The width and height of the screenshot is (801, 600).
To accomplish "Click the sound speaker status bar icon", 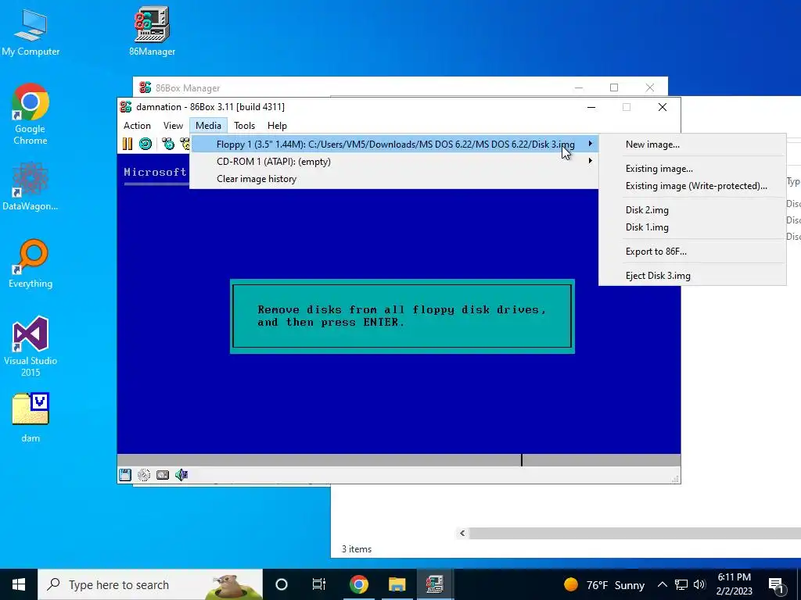I will 181,475.
